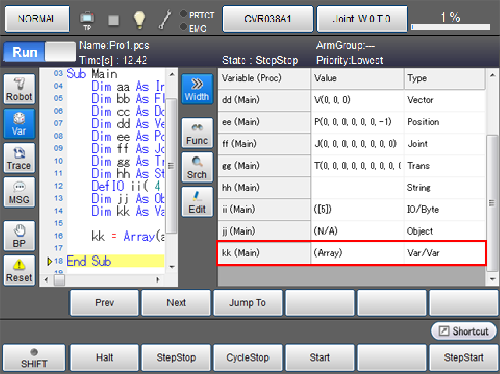This screenshot has width=500, height=374.
Task: Open the Robot panel in sidebar
Action: tap(19, 89)
